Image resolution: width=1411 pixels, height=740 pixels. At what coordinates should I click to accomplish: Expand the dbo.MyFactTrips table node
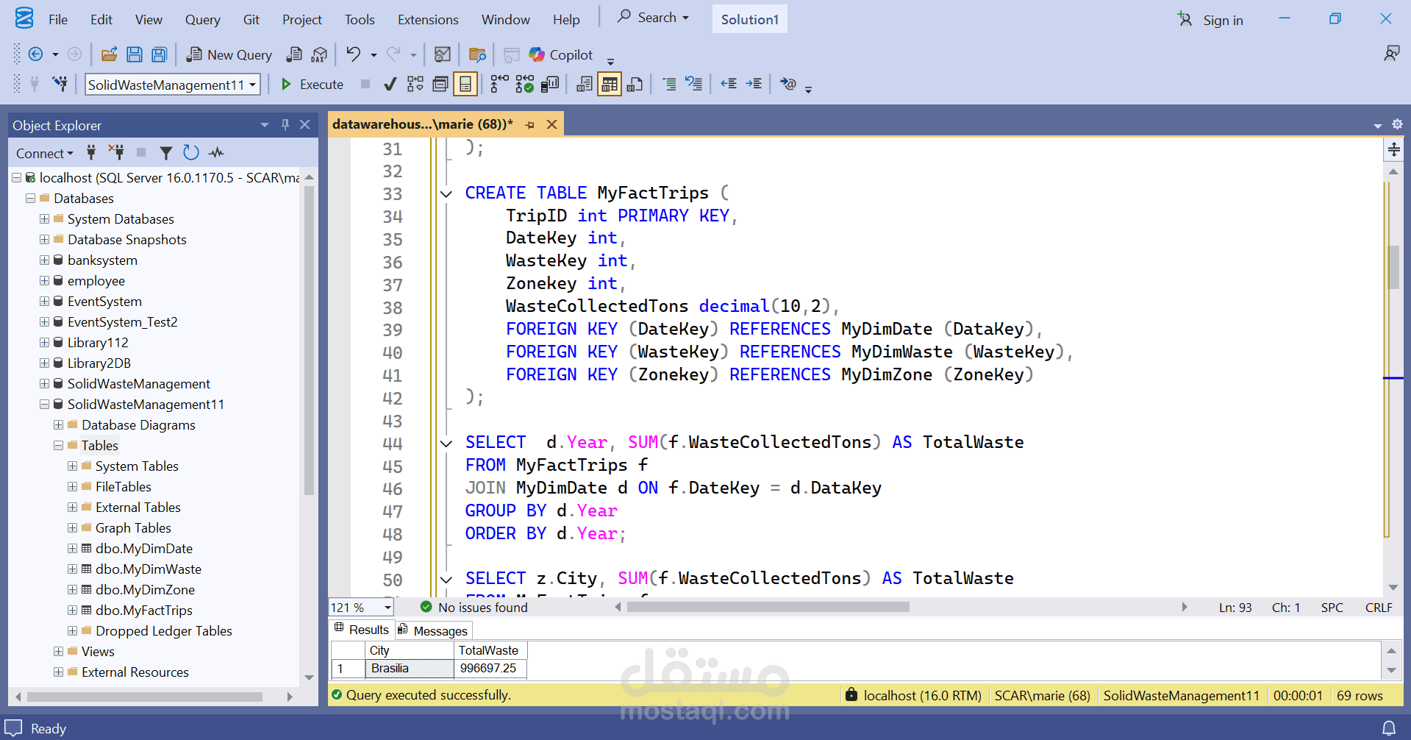72,610
